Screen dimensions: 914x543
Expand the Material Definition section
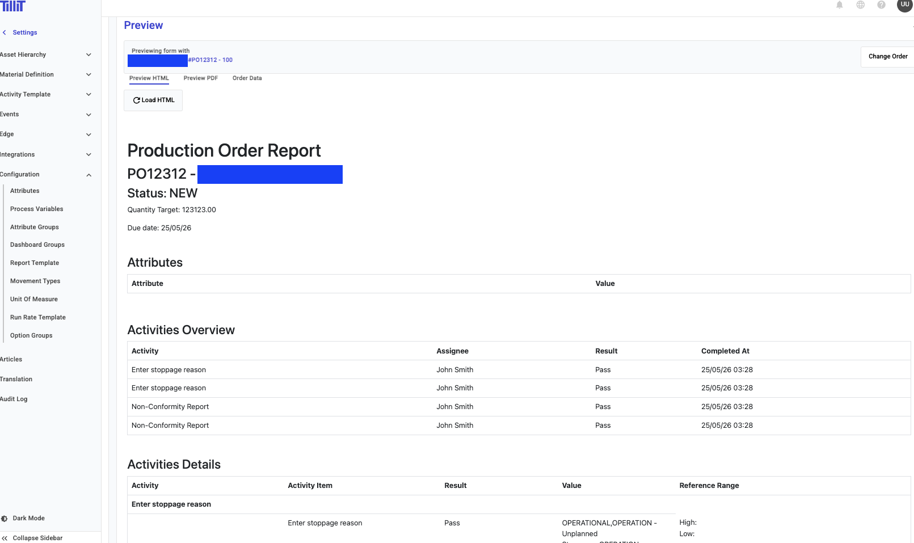[x=45, y=75]
